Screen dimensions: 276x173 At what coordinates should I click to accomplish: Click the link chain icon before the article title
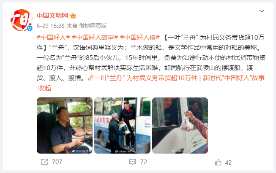point(90,78)
